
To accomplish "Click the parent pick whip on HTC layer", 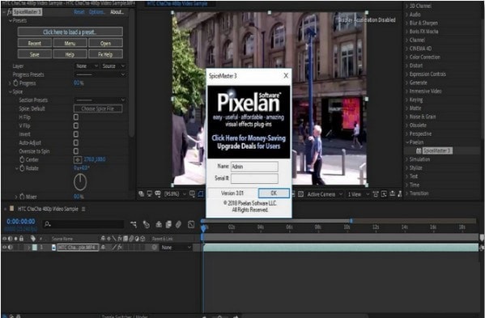I will click(x=155, y=248).
